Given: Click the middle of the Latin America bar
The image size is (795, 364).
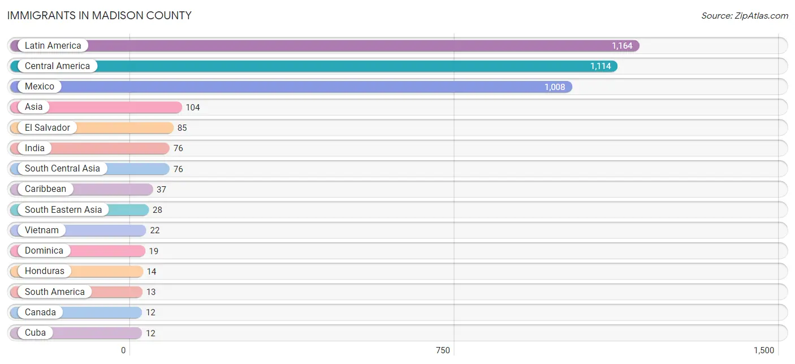Looking at the screenshot, I should [x=325, y=46].
